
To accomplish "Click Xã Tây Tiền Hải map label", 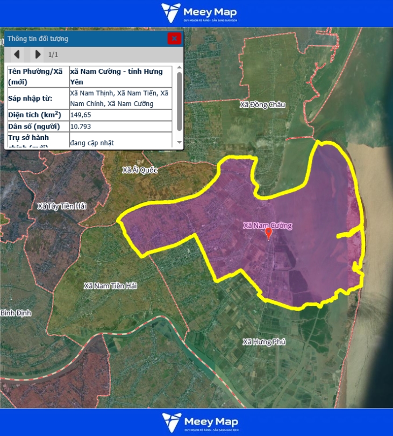I will click(62, 206).
